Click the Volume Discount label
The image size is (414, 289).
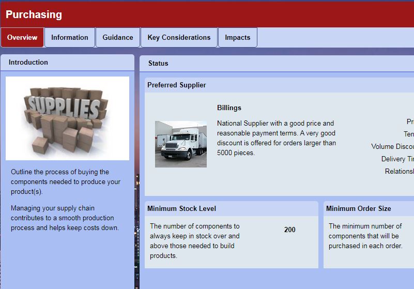pos(392,146)
